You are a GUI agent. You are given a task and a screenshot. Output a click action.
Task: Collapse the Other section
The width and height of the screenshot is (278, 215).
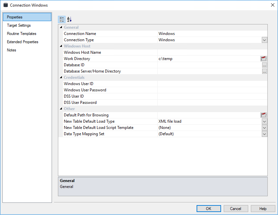[61, 108]
